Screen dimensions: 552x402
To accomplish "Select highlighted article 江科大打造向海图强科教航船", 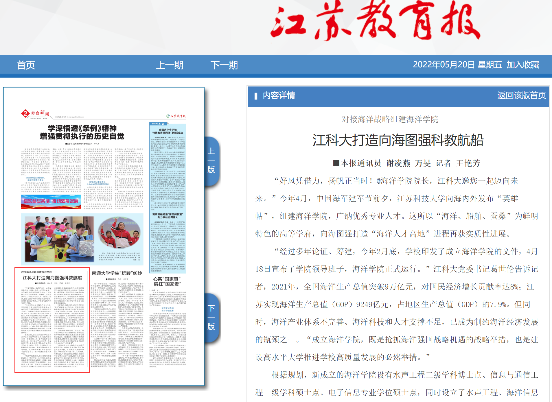I will point(52,278).
